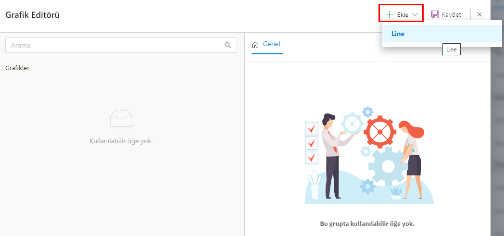Click the bottom checkmark box in illustration
This screenshot has height=236, width=504.
311,158
